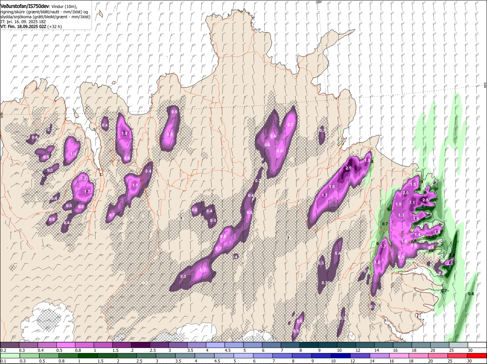The width and height of the screenshot is (487, 364).
Task: Click the pale grey top-row swatch between 25 and 30
Action: 459,345
